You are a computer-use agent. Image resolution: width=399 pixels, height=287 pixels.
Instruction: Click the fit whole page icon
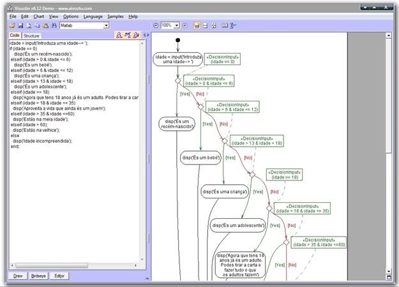click(x=213, y=26)
